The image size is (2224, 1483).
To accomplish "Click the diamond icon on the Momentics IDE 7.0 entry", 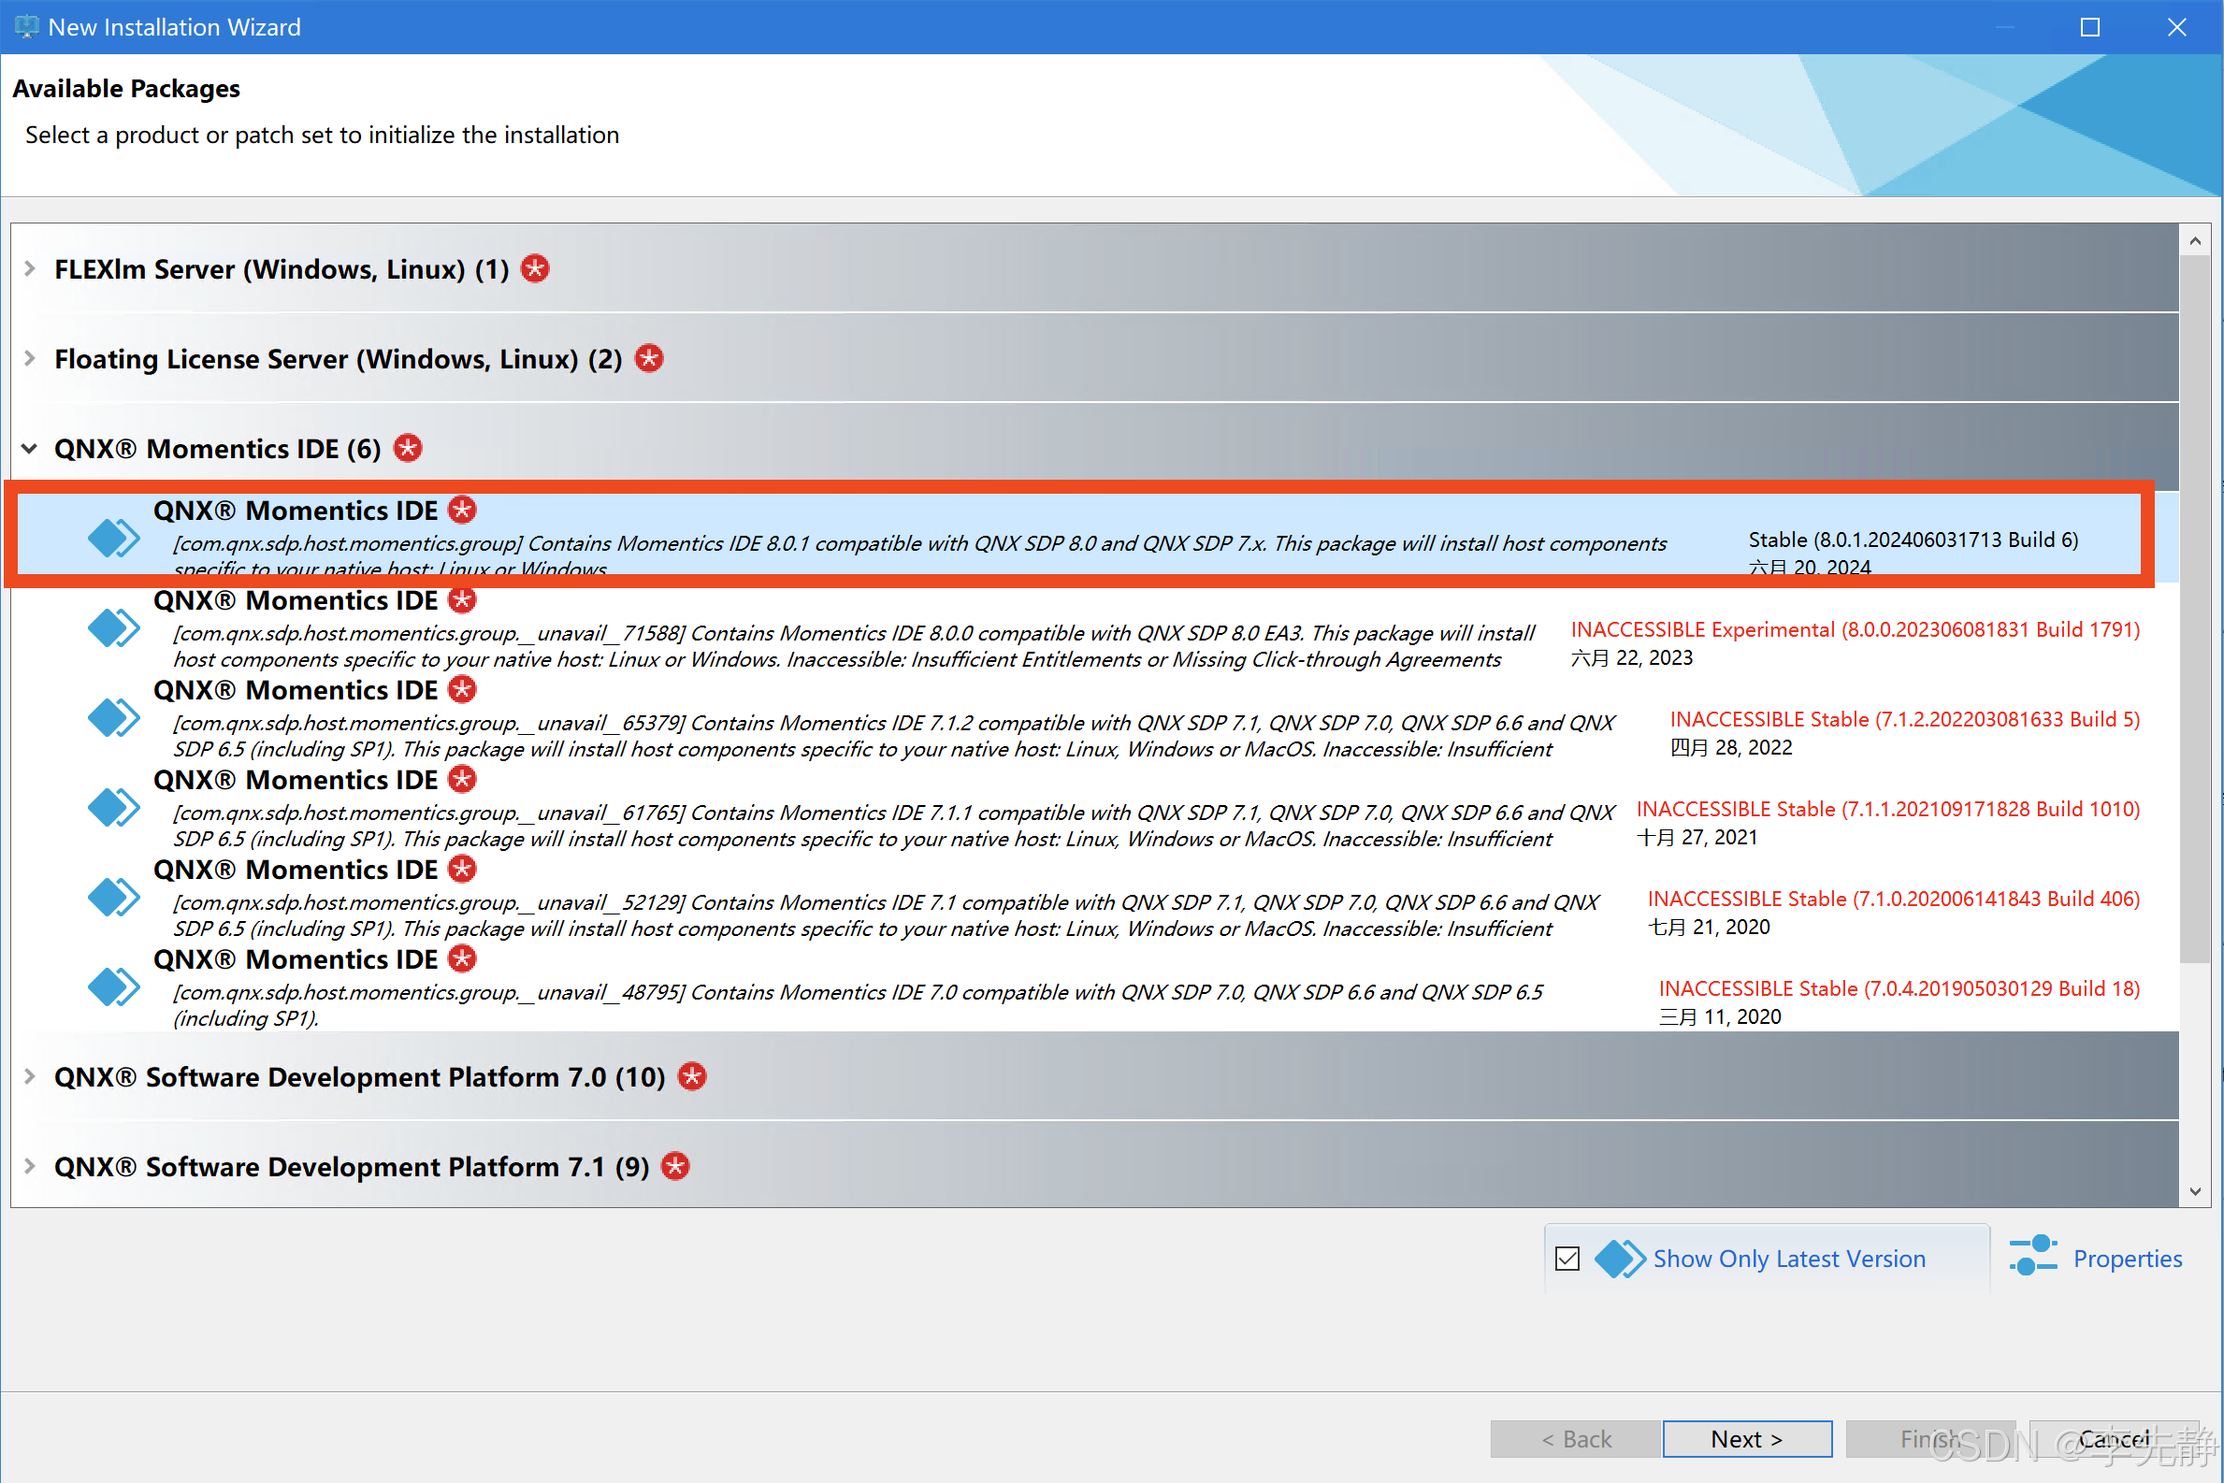I will pos(112,986).
